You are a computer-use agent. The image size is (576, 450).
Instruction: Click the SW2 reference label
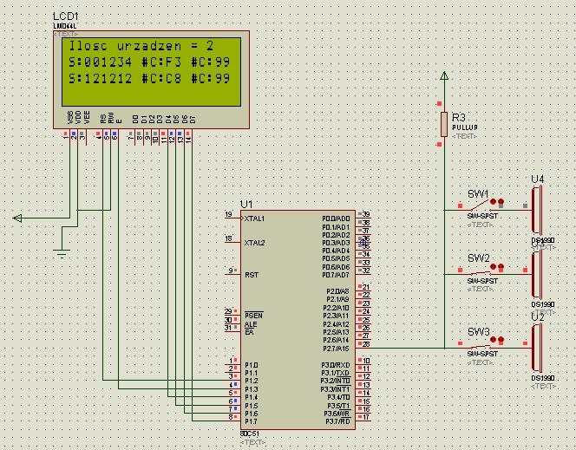tap(479, 258)
